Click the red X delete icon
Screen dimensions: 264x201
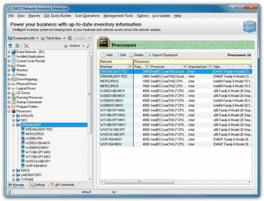point(26,46)
